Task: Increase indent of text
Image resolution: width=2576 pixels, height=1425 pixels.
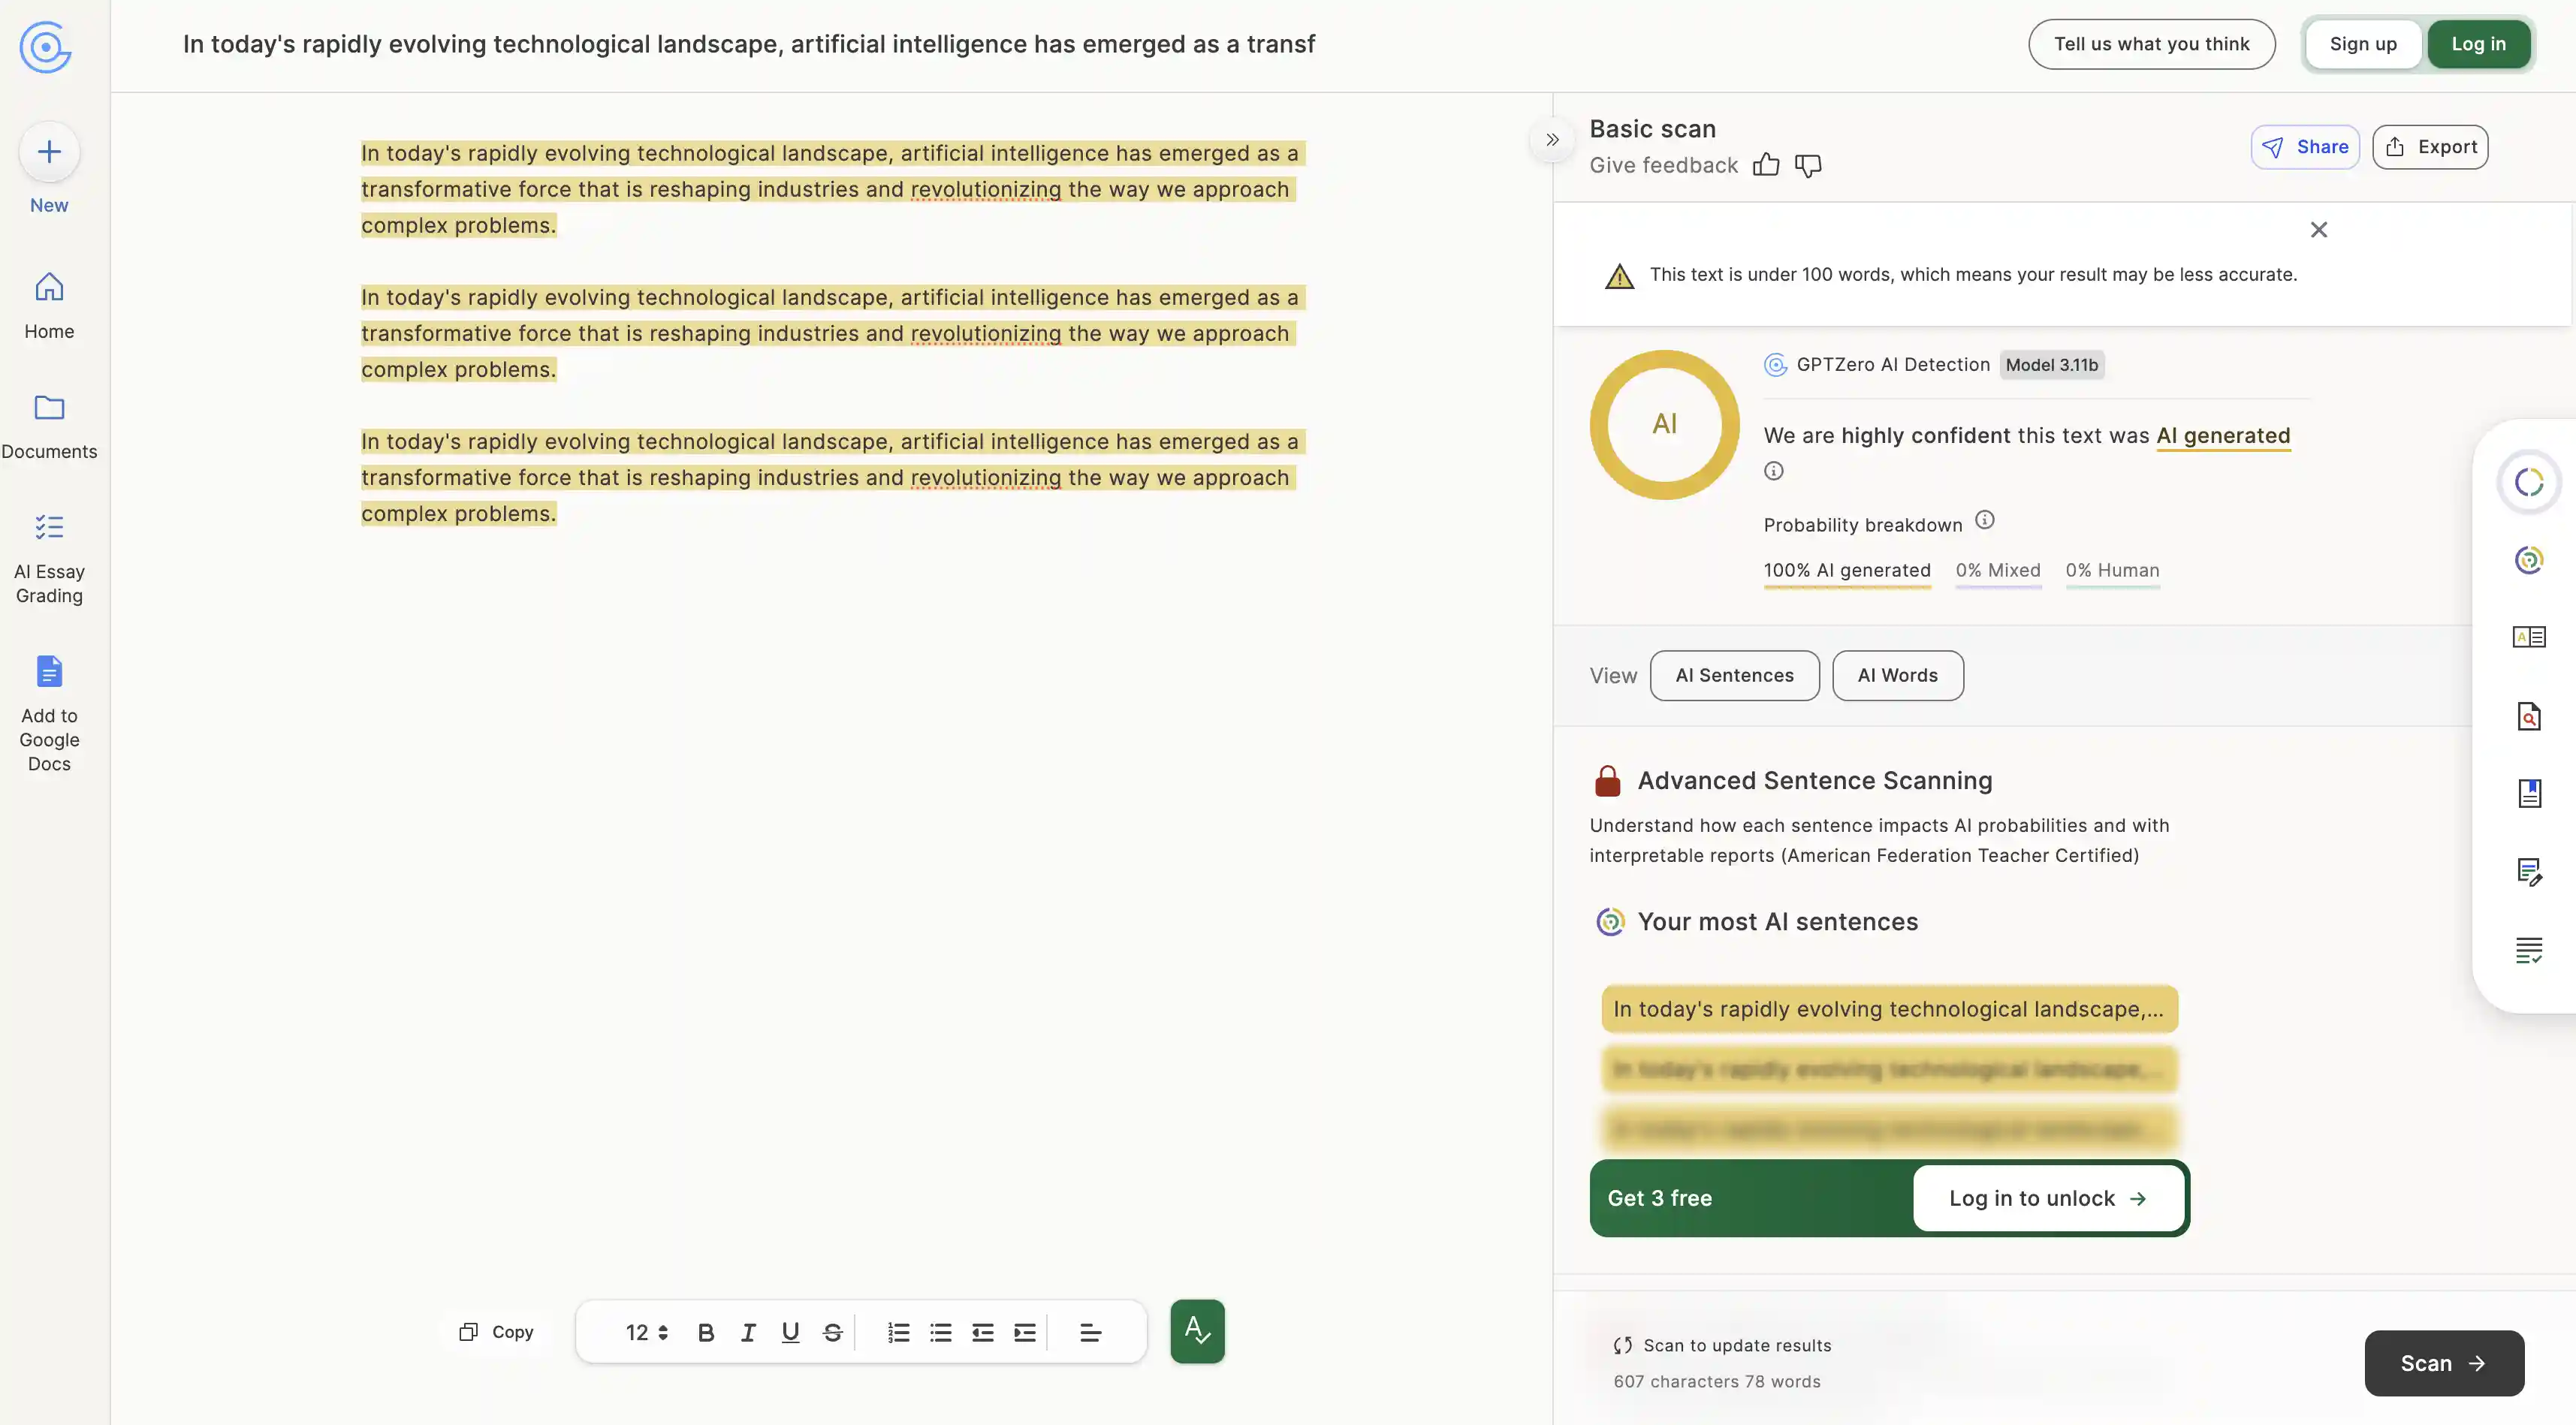Action: (1024, 1332)
